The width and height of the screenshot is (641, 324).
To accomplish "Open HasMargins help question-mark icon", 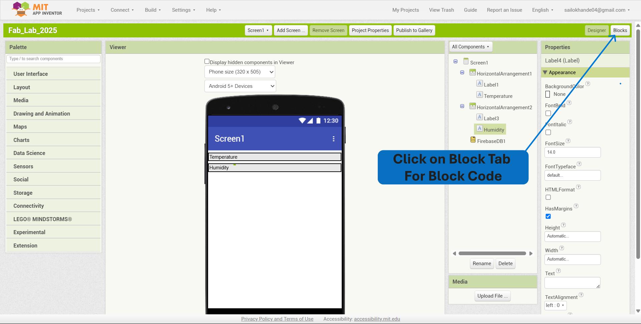I will coord(576,206).
